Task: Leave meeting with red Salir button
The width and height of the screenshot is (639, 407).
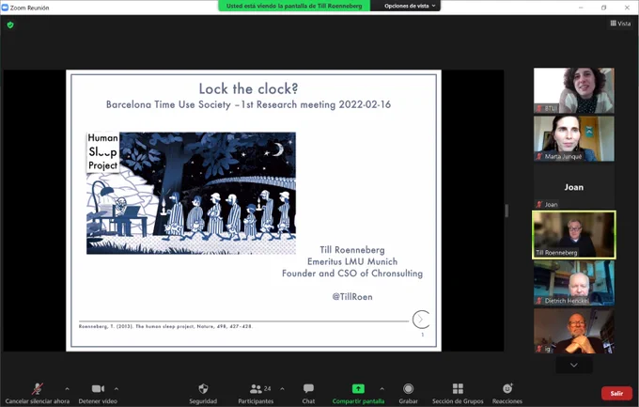Action: tap(616, 393)
